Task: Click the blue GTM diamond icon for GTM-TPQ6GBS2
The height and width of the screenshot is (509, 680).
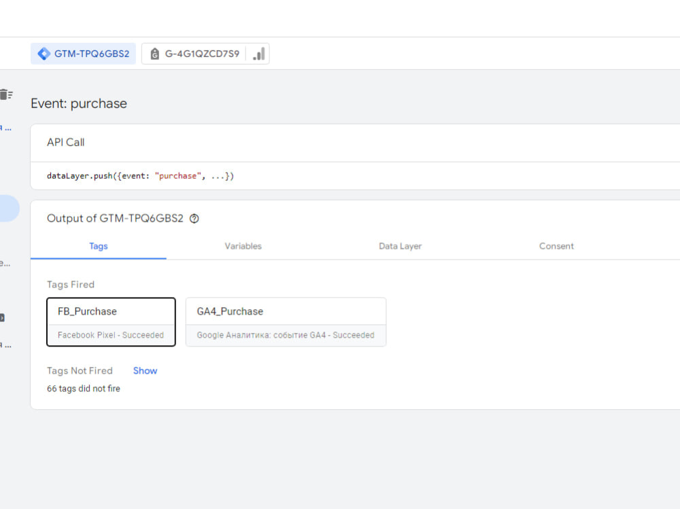Action: point(44,53)
